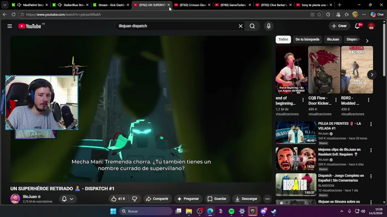Go back in Edge browser
The image size is (387, 217).
[x=5, y=14]
